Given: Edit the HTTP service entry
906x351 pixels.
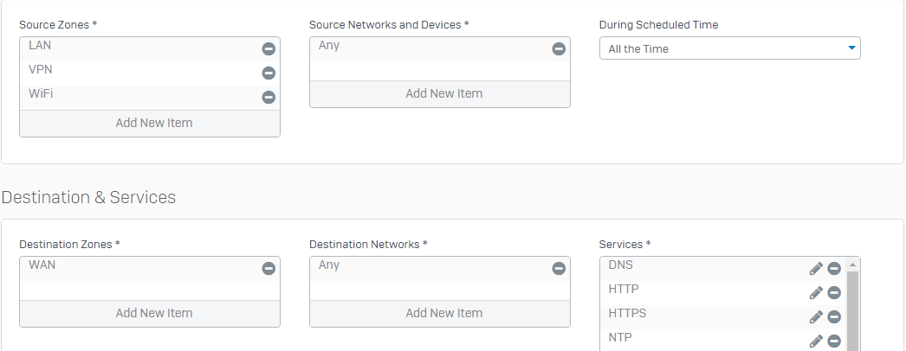Looking at the screenshot, I should pyautogui.click(x=816, y=293).
